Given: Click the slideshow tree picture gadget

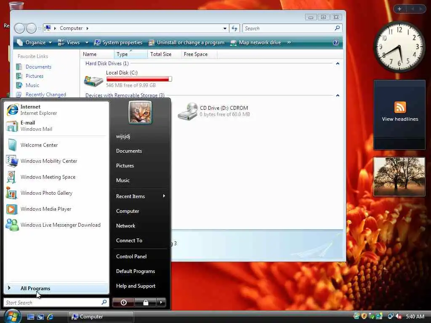Looking at the screenshot, I should (399, 177).
